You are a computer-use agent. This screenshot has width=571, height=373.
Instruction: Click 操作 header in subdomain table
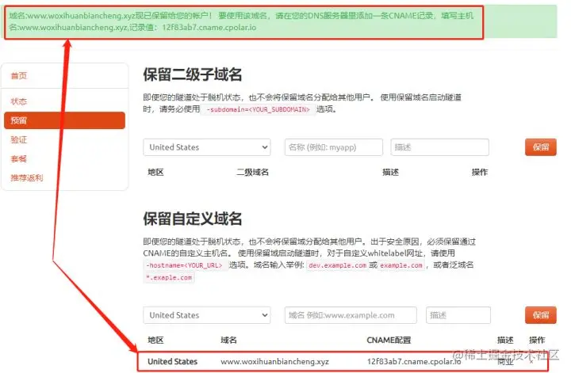[480, 173]
